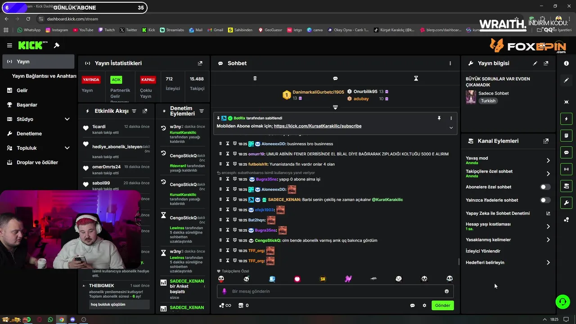Open chat settings gear beside Gönder
Screen dimensions: 576x324
(x=424, y=305)
